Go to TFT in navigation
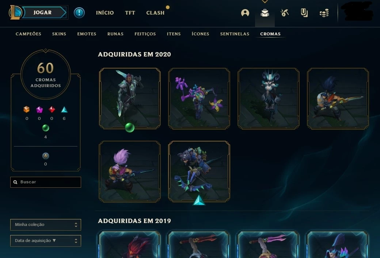Image resolution: width=380 pixels, height=258 pixels. (130, 13)
